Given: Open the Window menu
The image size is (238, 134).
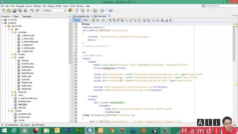Looking at the screenshot, I should (x=80, y=6).
